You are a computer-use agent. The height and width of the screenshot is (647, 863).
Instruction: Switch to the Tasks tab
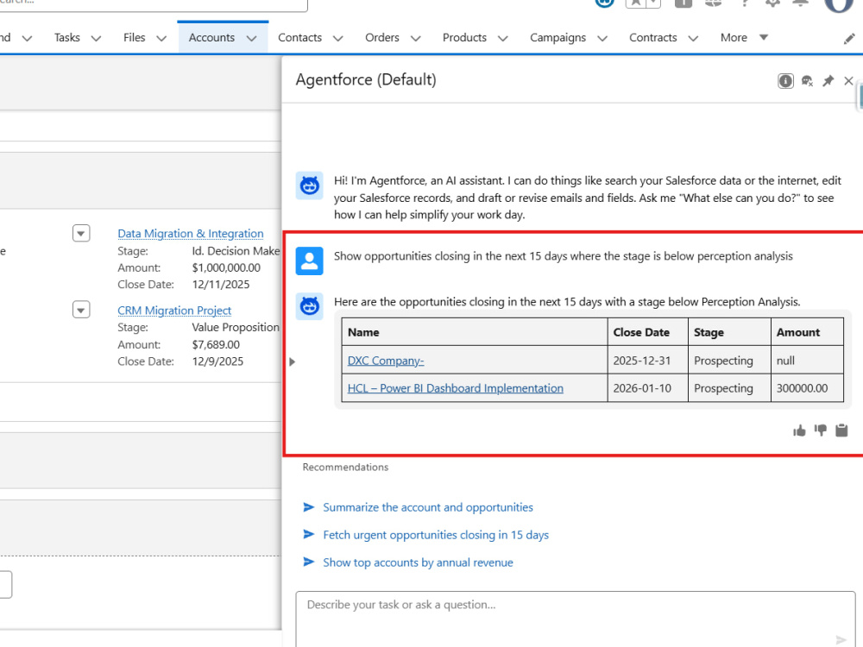click(x=67, y=37)
